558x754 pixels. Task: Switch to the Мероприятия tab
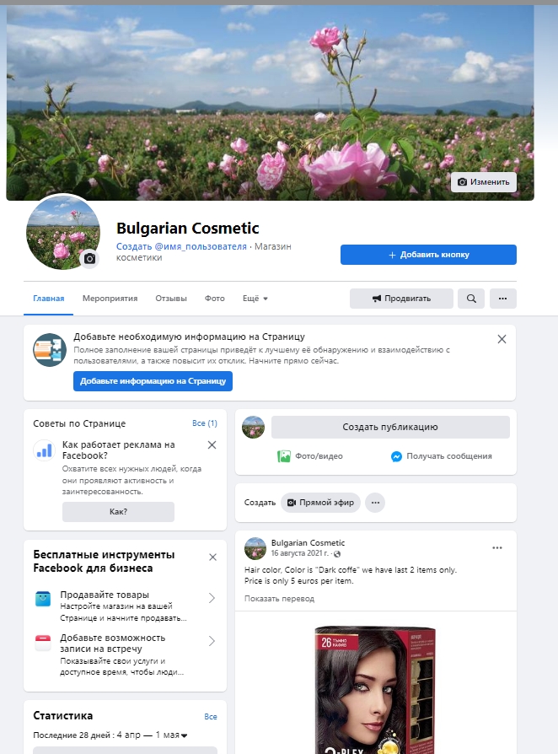pos(110,299)
